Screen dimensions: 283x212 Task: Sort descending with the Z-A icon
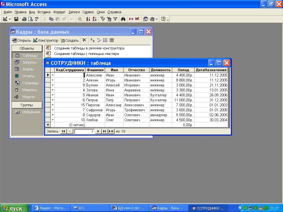point(95,19)
